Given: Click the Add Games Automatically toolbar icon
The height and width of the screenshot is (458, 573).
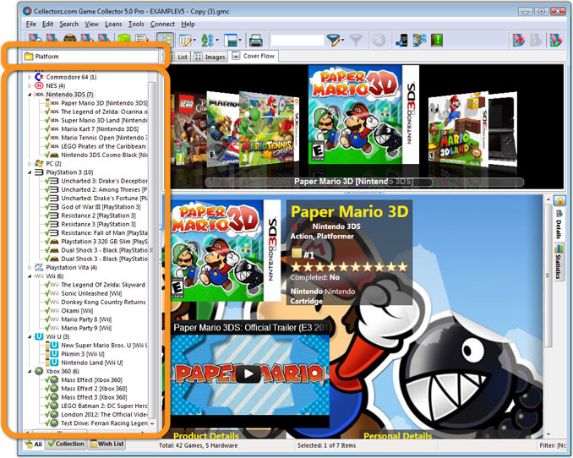Looking at the screenshot, I should click(35, 39).
